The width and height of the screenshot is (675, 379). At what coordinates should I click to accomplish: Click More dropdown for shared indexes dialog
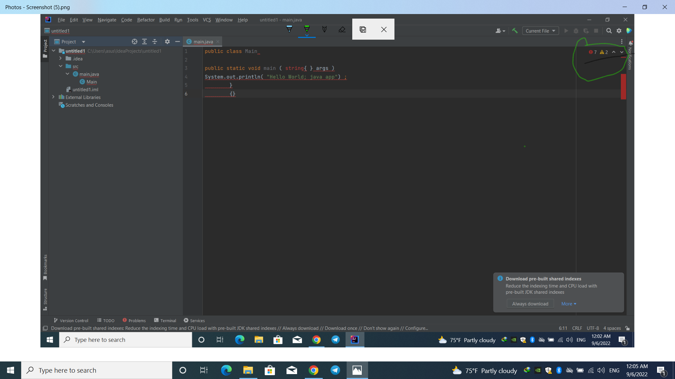pos(568,304)
